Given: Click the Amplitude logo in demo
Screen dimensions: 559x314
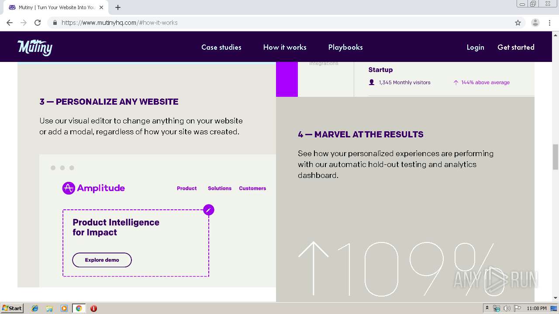Looking at the screenshot, I should click(93, 188).
